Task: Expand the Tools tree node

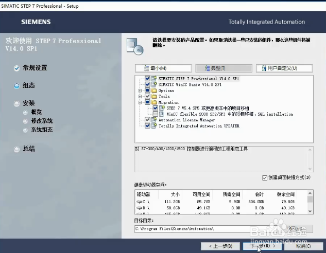Action: 140,96
